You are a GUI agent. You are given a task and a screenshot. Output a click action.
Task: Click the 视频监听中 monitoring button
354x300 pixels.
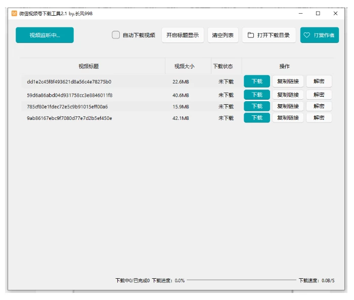coord(45,35)
